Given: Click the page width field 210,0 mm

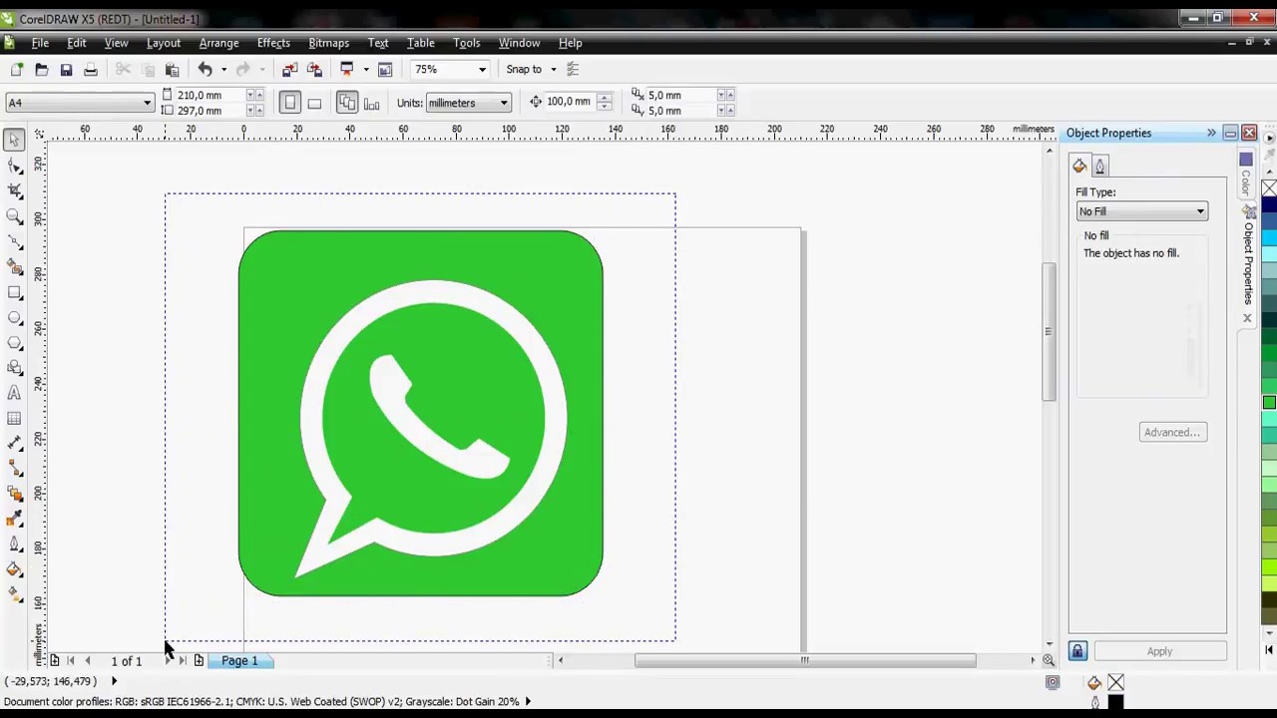Looking at the screenshot, I should [x=208, y=95].
